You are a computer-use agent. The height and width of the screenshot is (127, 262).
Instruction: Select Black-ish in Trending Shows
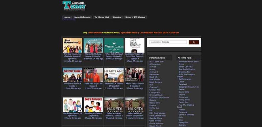click(154, 77)
